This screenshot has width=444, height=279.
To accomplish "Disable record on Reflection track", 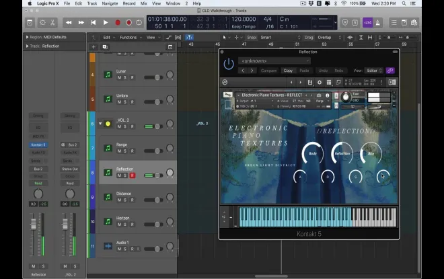I will pyautogui.click(x=133, y=175).
